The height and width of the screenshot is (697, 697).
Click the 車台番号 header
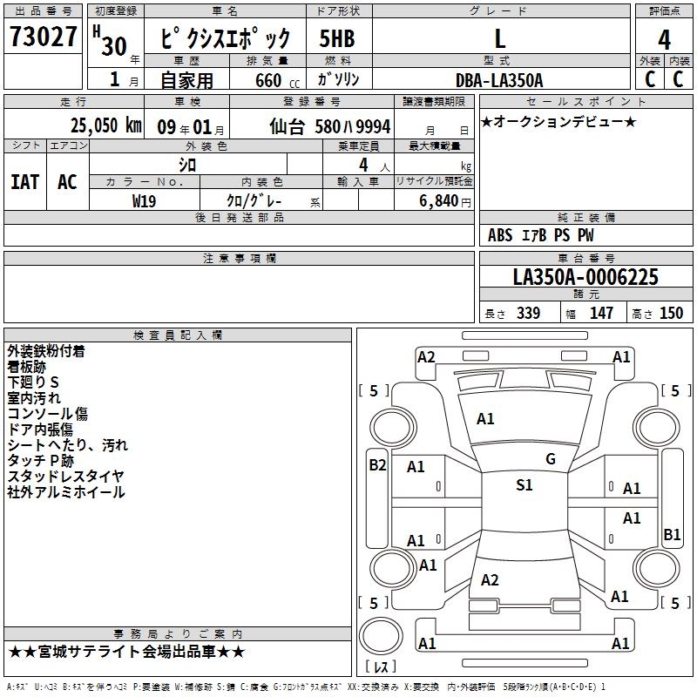click(x=585, y=258)
